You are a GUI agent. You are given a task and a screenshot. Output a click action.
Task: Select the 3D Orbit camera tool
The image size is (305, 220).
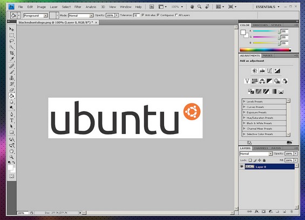11,145
